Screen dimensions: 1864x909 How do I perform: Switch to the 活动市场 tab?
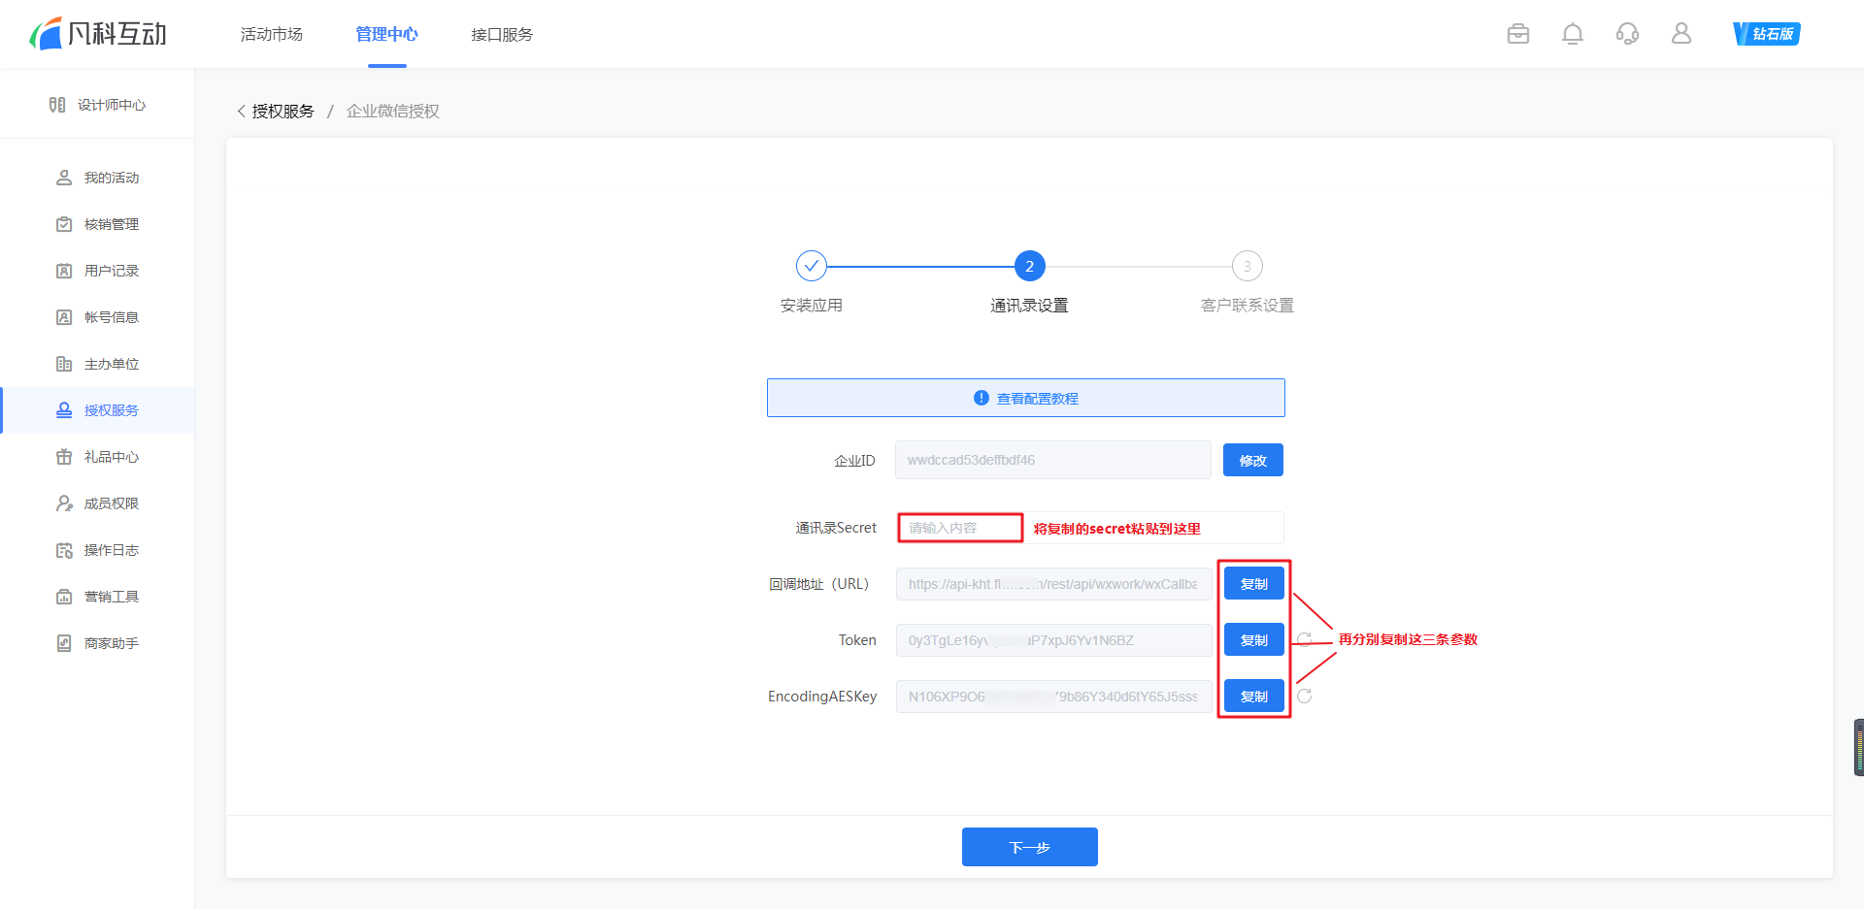pos(272,35)
